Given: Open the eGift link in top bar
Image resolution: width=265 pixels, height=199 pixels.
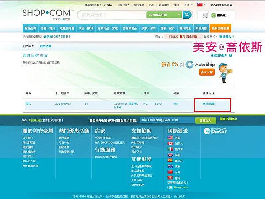Looking at the screenshot, I should [151, 5].
